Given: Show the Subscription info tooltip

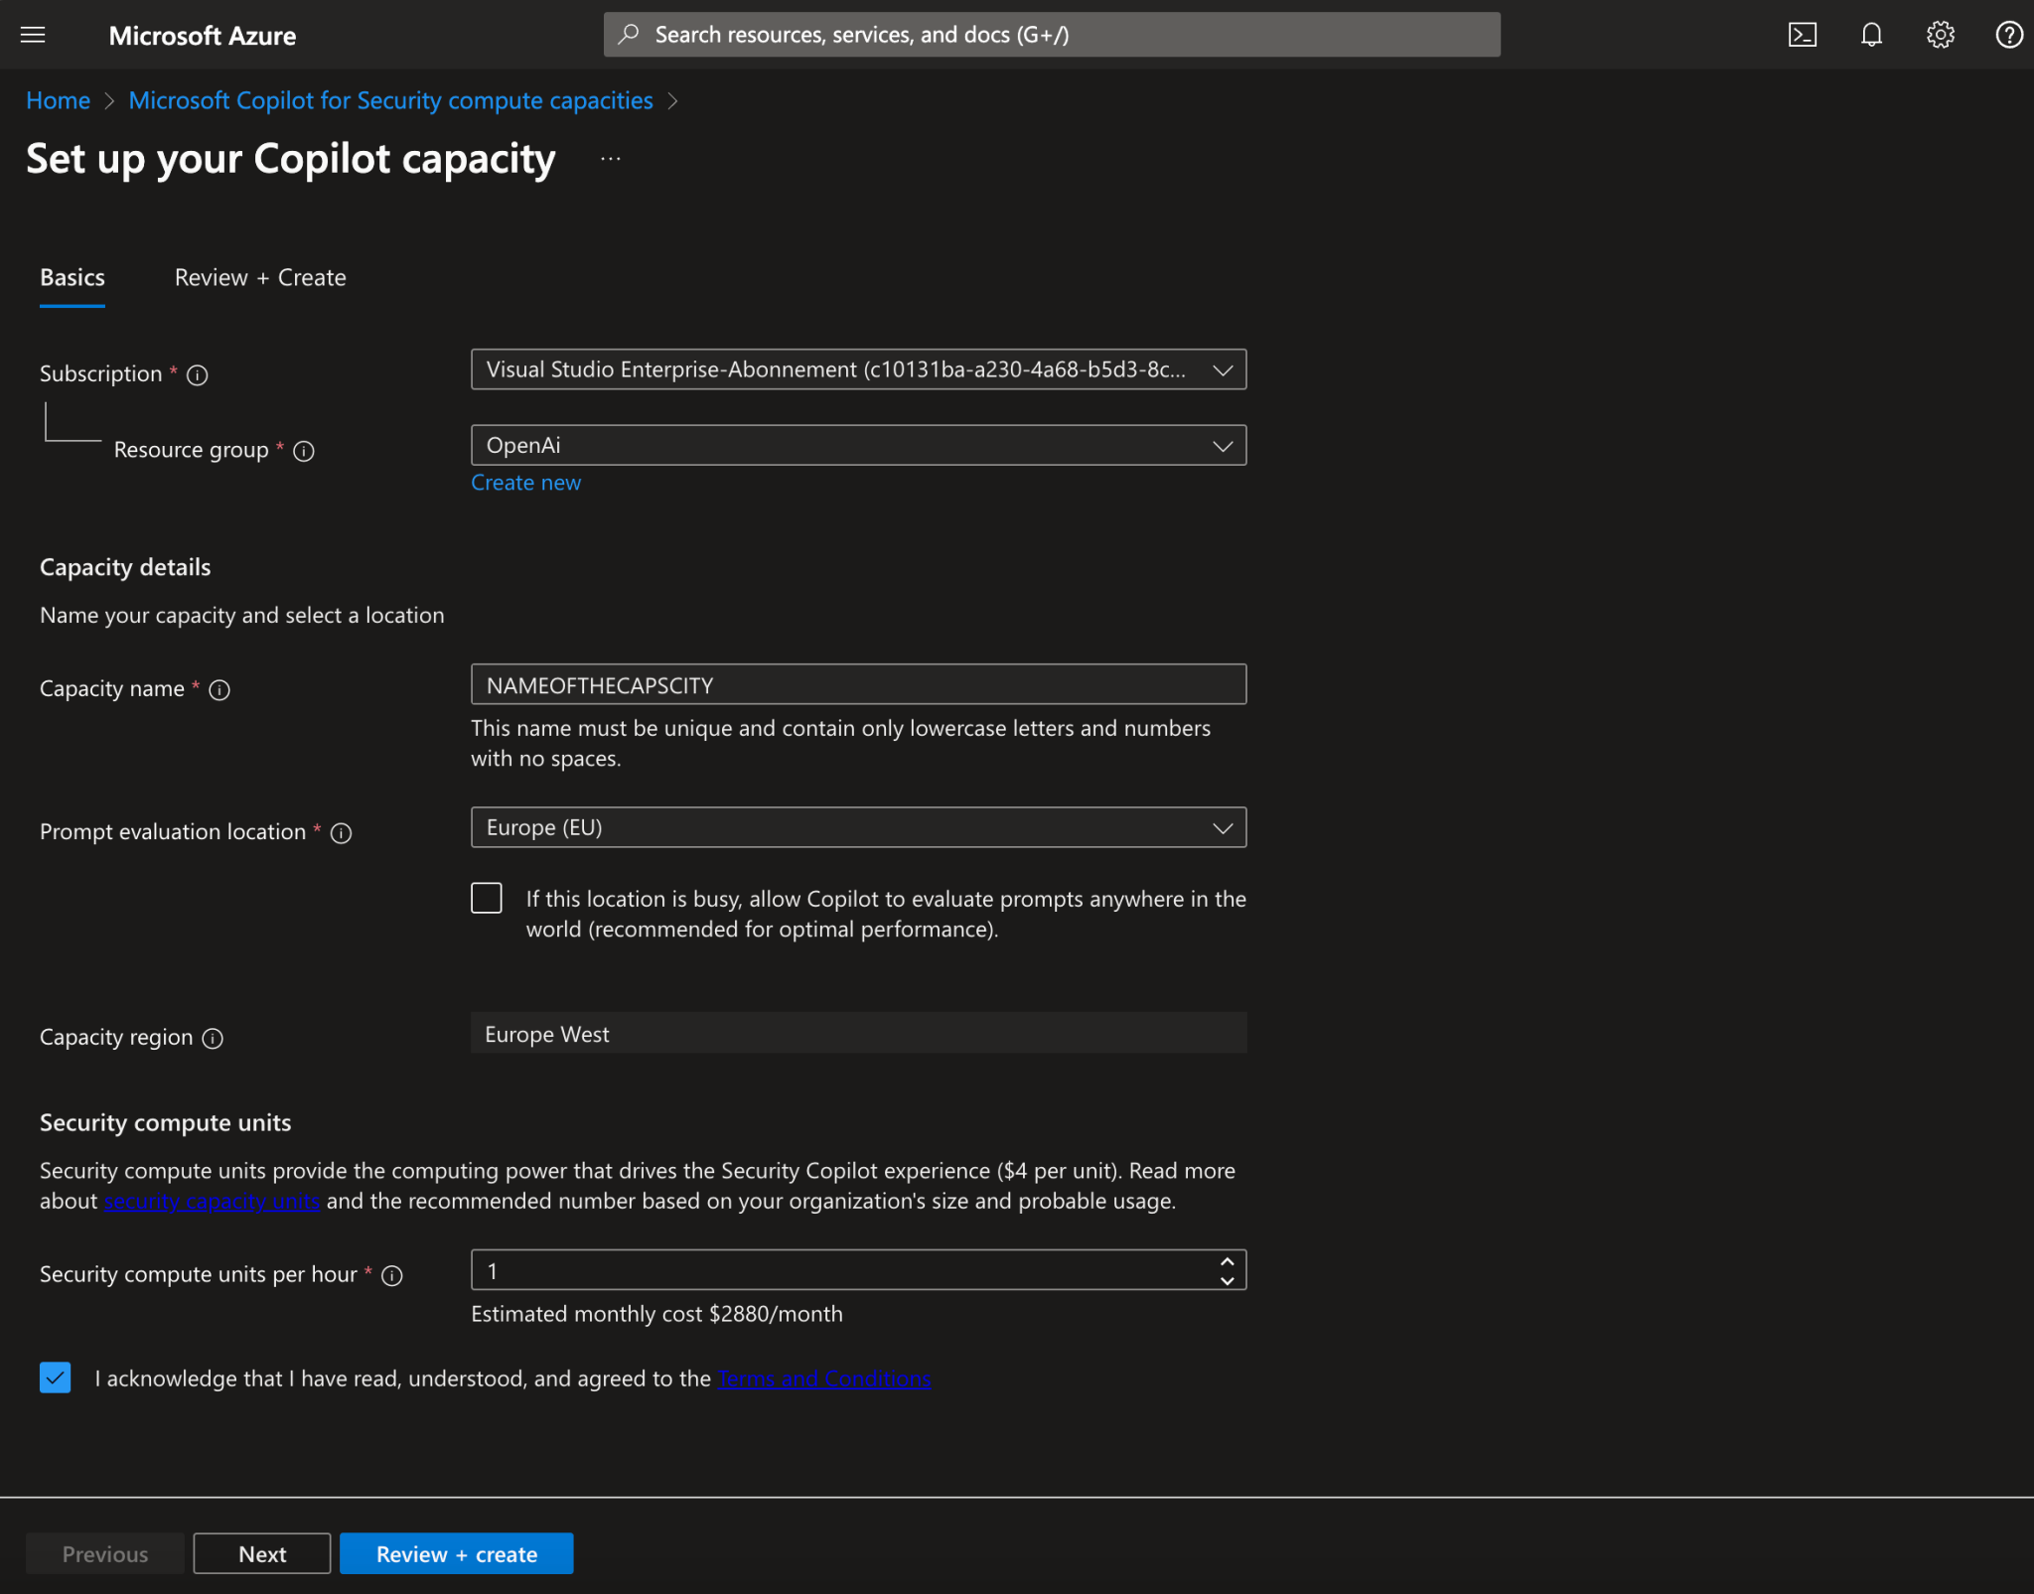Looking at the screenshot, I should pos(197,375).
